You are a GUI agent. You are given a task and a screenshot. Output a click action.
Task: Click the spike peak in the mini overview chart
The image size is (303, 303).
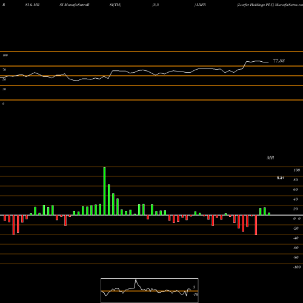click(136, 280)
